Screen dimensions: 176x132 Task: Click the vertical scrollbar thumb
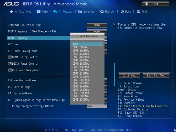coord(114,75)
